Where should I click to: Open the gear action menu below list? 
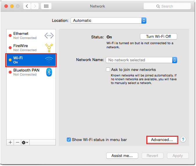(x=25, y=142)
